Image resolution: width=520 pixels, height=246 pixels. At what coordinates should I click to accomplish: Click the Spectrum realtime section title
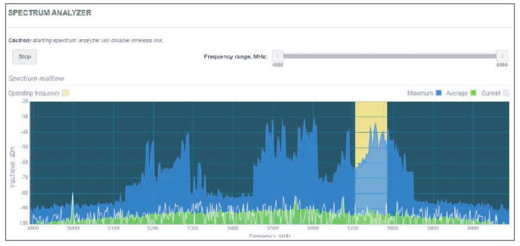[x=36, y=79]
